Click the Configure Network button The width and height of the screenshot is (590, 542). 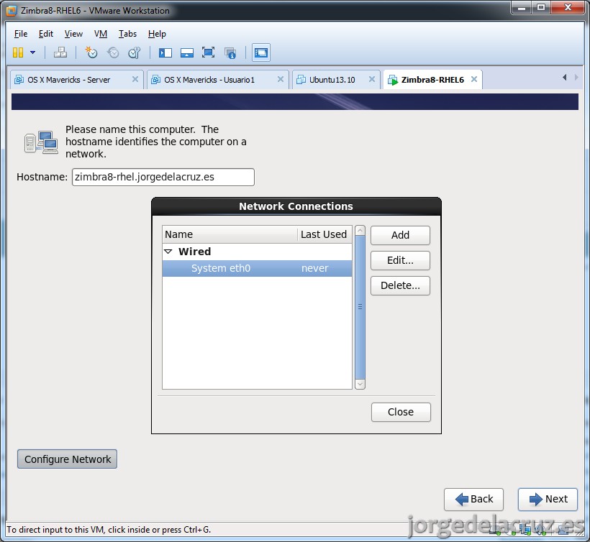pos(68,459)
